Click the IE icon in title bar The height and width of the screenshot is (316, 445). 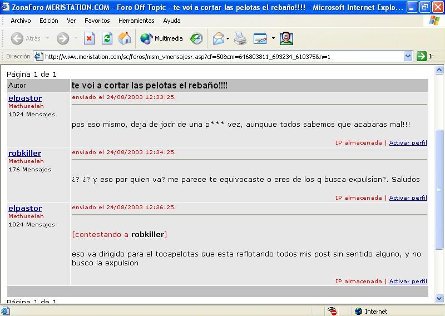click(x=6, y=7)
